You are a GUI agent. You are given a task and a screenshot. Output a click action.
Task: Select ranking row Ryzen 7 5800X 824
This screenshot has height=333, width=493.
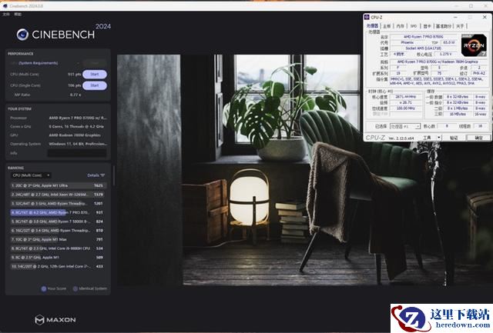point(58,221)
